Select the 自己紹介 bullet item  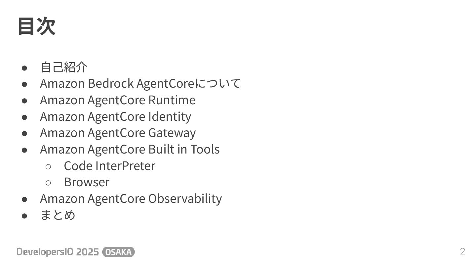coord(64,67)
